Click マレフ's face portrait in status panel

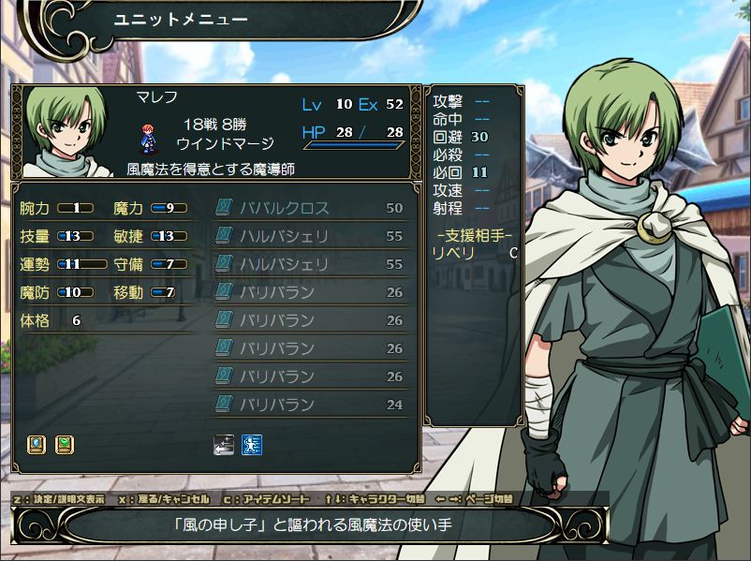click(x=66, y=132)
